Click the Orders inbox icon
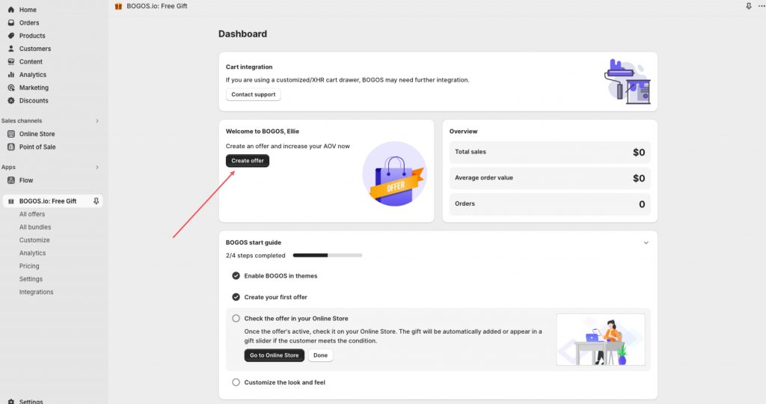Image resolution: width=766 pixels, height=404 pixels. (10, 22)
